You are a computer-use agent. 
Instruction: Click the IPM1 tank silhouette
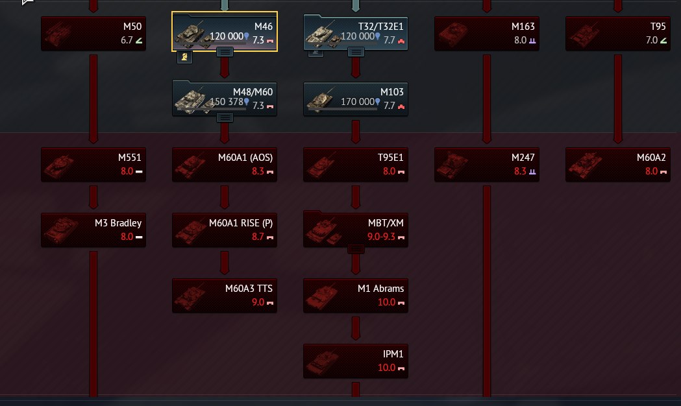click(322, 362)
